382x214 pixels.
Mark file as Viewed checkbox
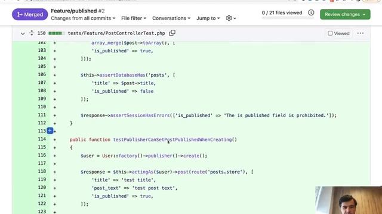point(330,33)
